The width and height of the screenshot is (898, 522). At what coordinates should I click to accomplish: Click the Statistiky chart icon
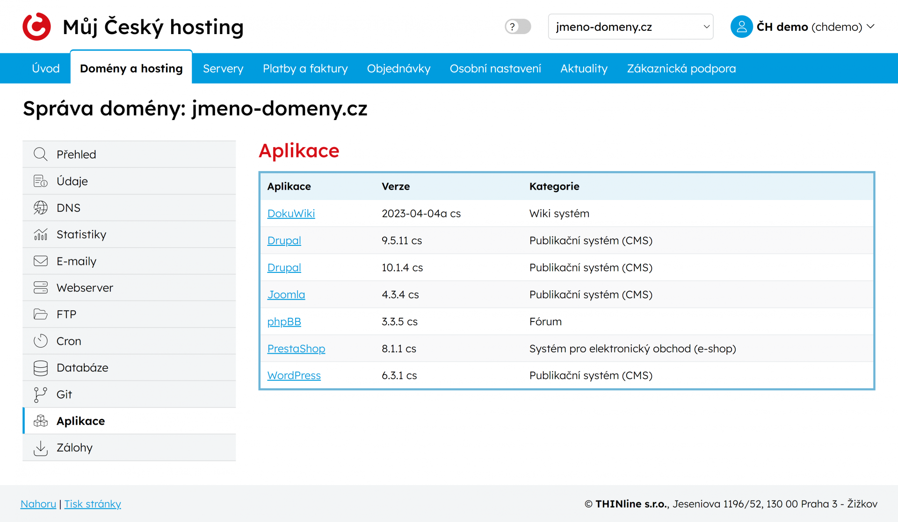click(41, 234)
